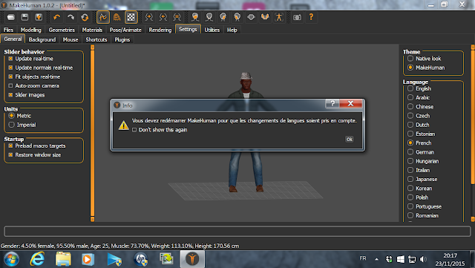475x268 pixels.
Task: Click the Reset camera full-body icon
Action: coord(279,17)
